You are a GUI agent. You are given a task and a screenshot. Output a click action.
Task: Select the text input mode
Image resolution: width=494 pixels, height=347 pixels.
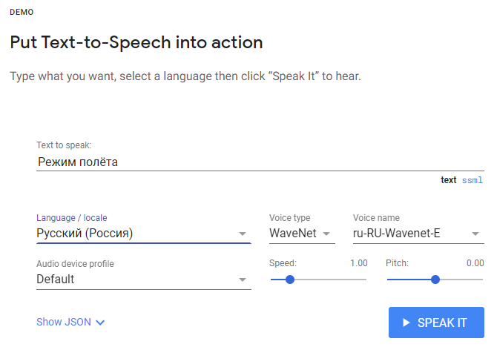point(448,180)
